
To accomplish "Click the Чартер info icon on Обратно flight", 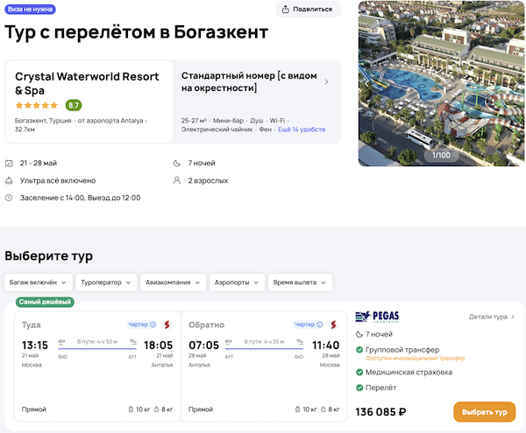I will coord(322,325).
